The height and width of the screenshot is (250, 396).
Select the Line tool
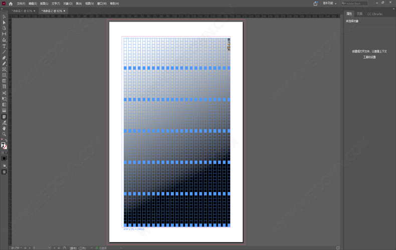click(x=4, y=52)
